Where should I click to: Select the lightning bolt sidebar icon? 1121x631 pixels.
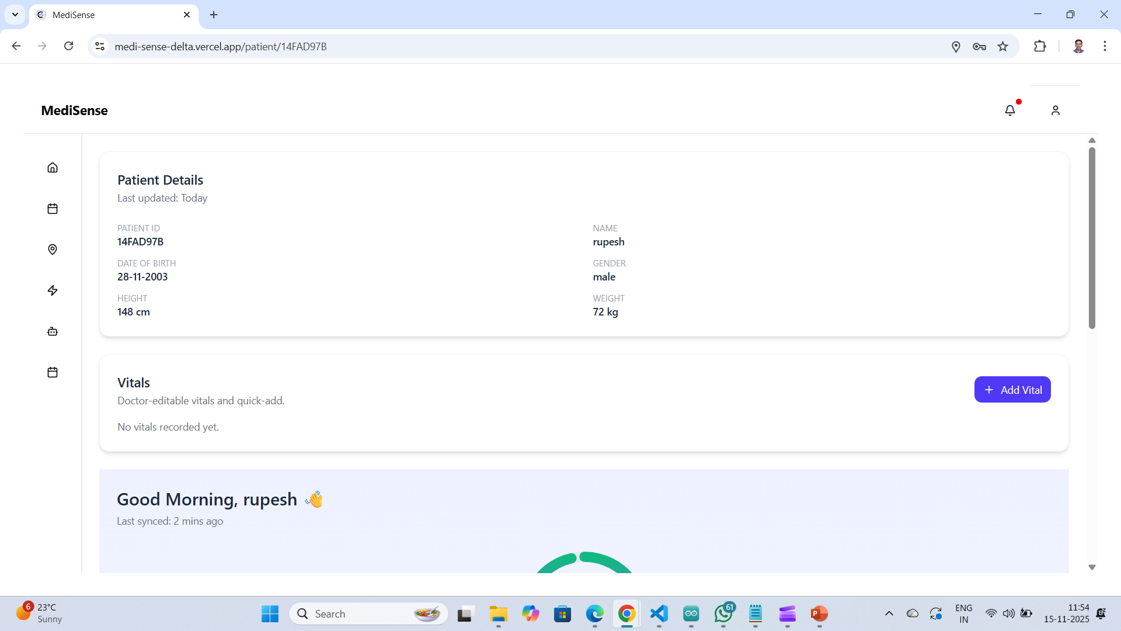[53, 290]
